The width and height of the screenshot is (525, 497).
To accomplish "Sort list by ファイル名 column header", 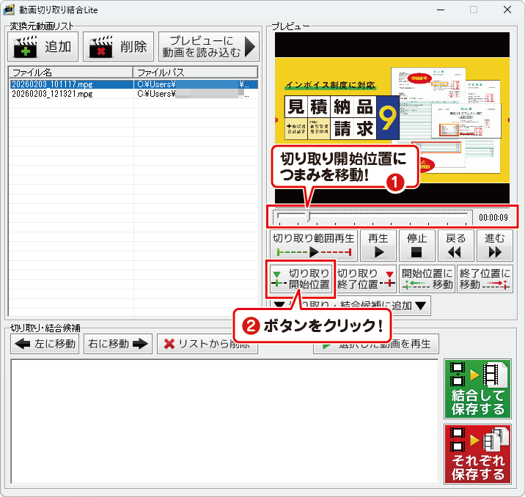I will [x=70, y=73].
